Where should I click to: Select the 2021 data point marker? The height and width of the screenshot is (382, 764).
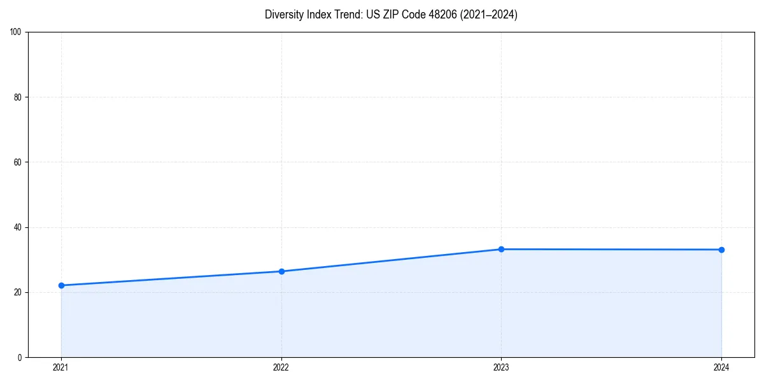[x=60, y=285]
